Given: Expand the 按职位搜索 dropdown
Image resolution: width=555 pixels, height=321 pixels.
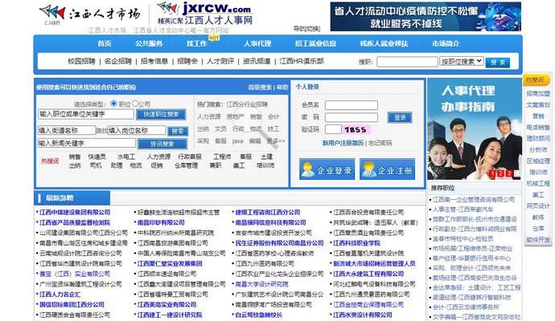Looking at the screenshot, I should (461, 62).
